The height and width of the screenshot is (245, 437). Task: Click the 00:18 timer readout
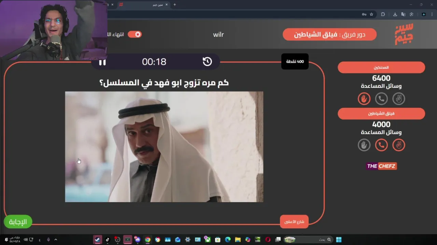(154, 62)
